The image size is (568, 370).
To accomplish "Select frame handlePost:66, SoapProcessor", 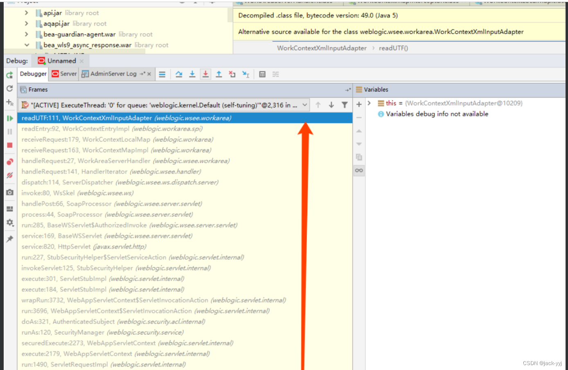I will click(185, 204).
